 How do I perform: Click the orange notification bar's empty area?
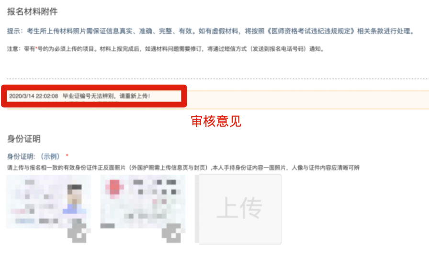point(306,100)
